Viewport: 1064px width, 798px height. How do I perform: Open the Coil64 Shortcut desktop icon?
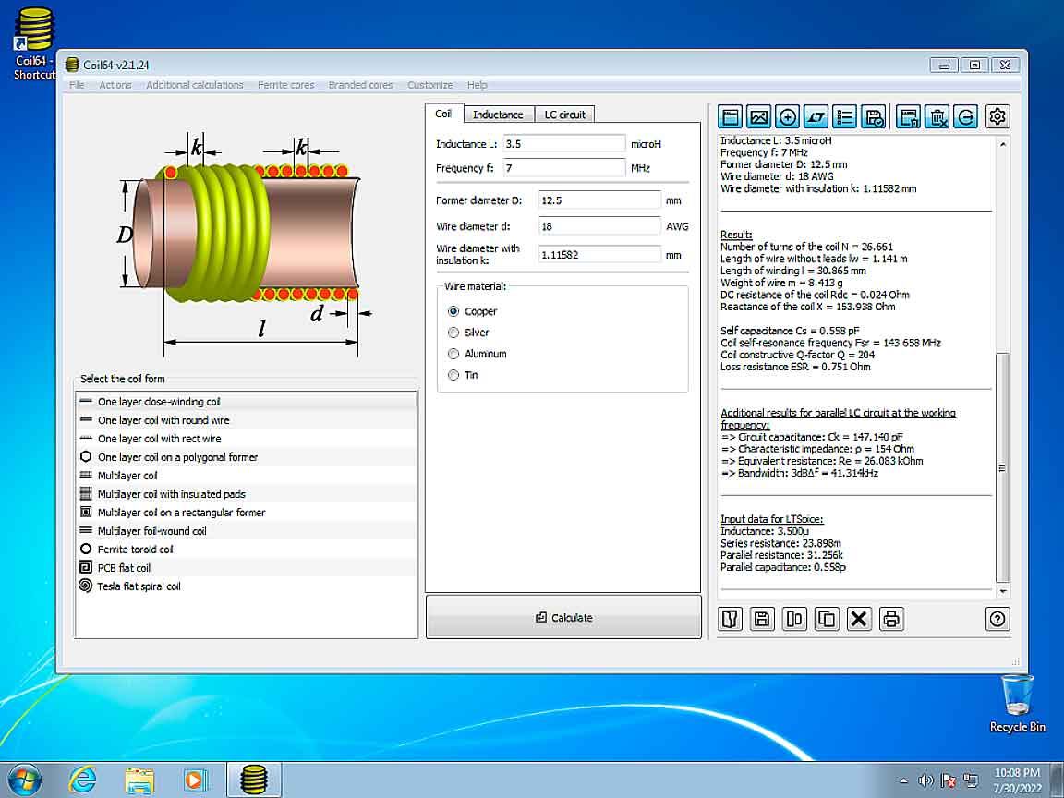coord(32,44)
